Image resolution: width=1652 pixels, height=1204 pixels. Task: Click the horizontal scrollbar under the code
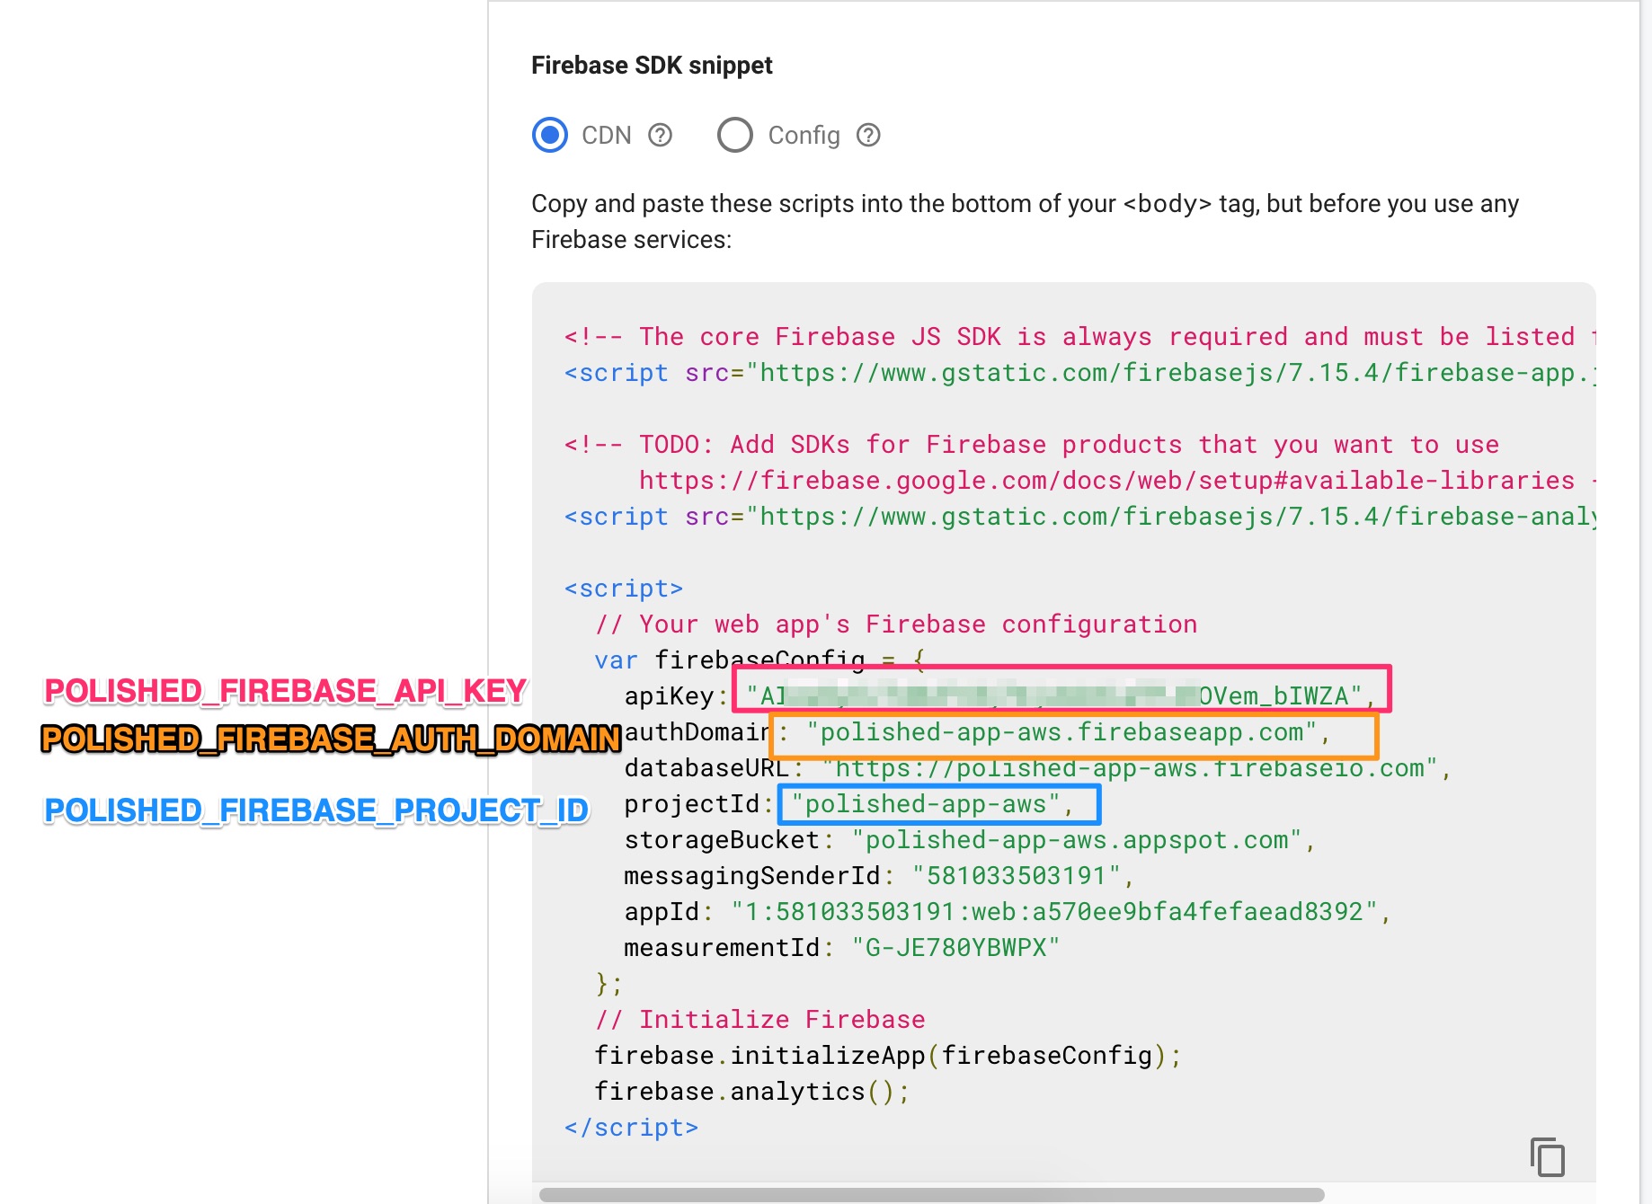coord(931,1194)
